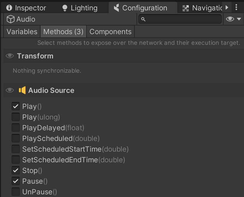Open the top-right eye visibility dropdown
Screen dimensions: 244x197
point(234,19)
